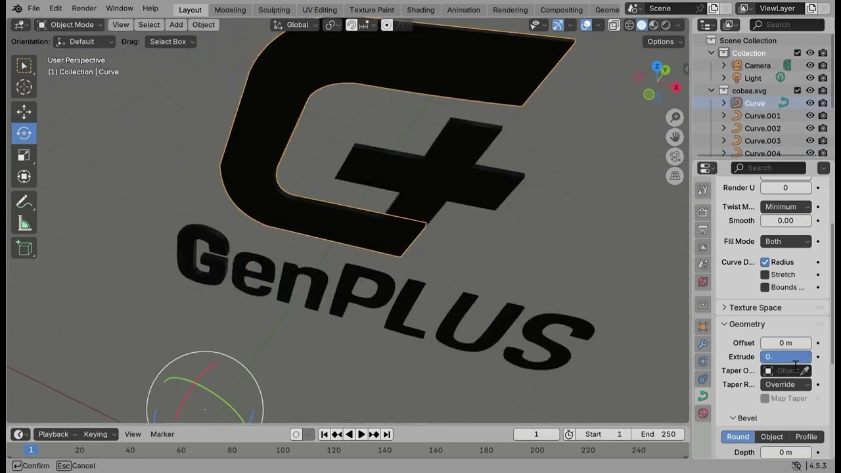Open the Twist Method Minimum dropdown
The image size is (841, 473).
pyautogui.click(x=786, y=206)
